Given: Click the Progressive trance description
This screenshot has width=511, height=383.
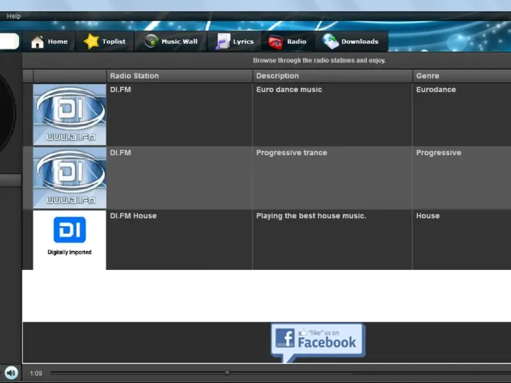Looking at the screenshot, I should [x=291, y=153].
